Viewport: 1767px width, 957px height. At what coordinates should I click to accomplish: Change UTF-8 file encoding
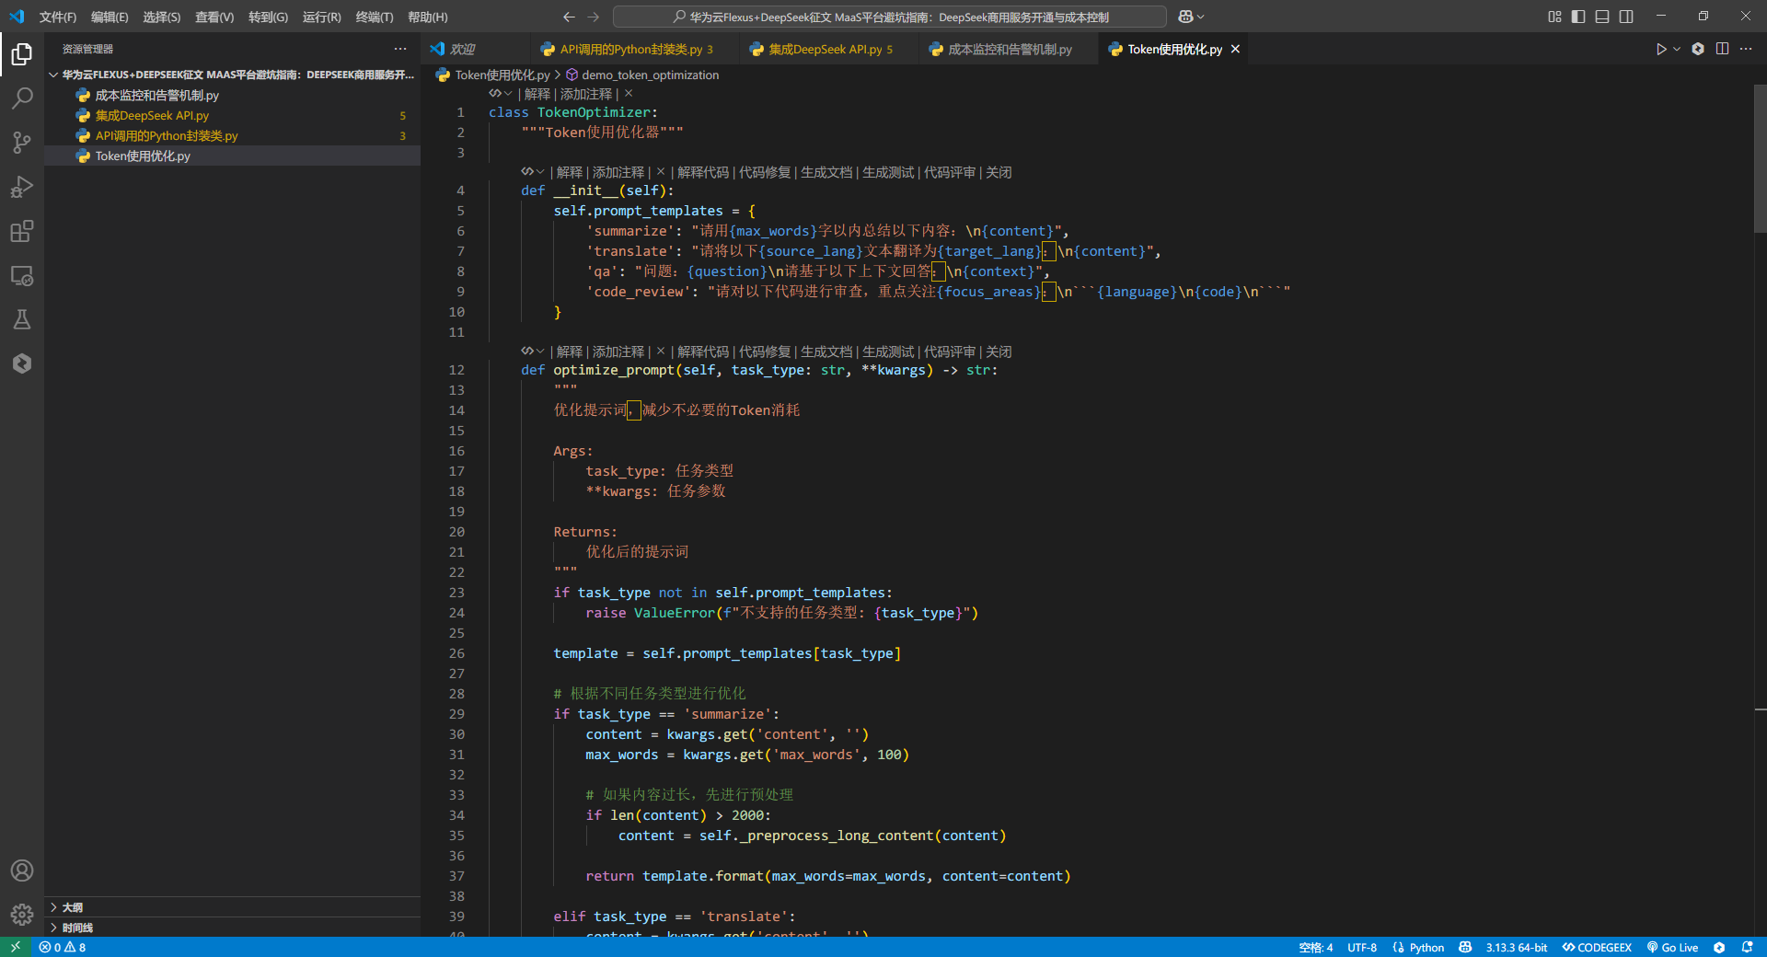pyautogui.click(x=1362, y=947)
